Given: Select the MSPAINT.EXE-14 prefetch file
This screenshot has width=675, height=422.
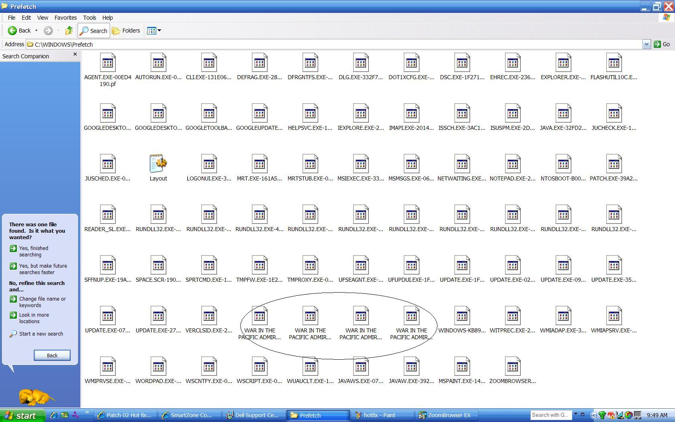Looking at the screenshot, I should point(462,371).
